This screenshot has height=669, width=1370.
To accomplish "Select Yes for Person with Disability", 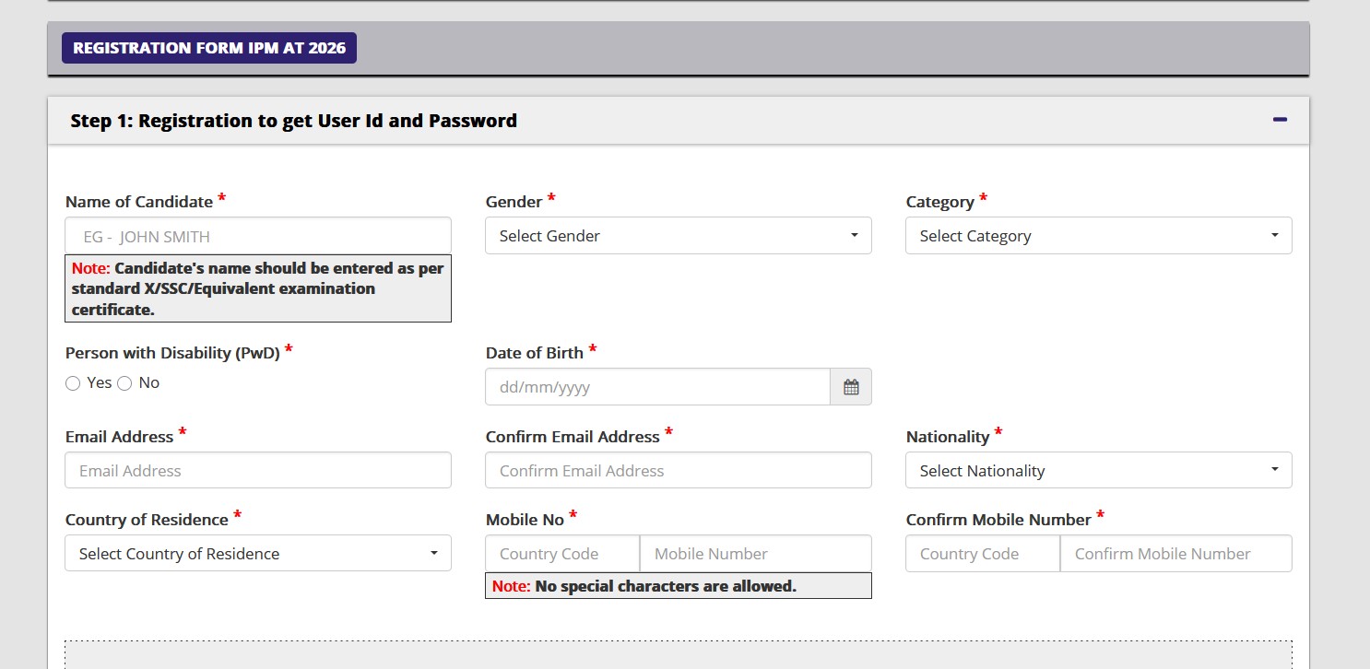I will [x=73, y=382].
